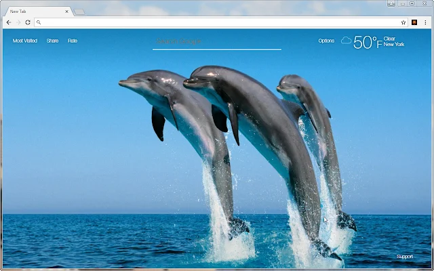Maximize the browser window
The image size is (434, 271).
pyautogui.click(x=412, y=3)
